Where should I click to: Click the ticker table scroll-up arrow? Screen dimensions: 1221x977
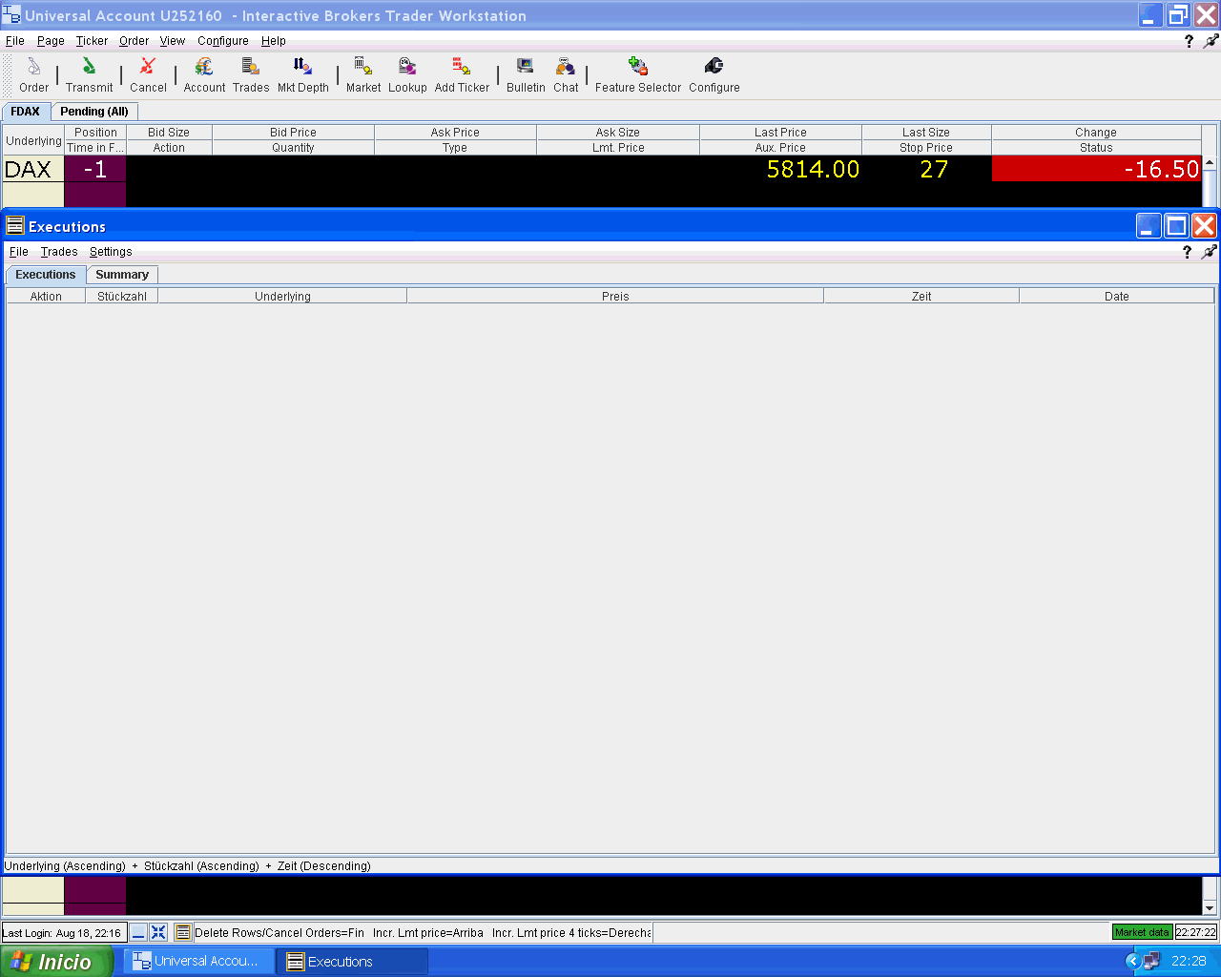coord(1210,163)
